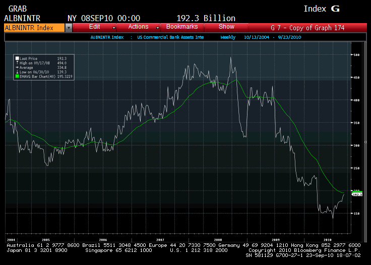The height and width of the screenshot is (265, 371).
Task: Select the 139.3 low value in legend
Action: [62, 72]
